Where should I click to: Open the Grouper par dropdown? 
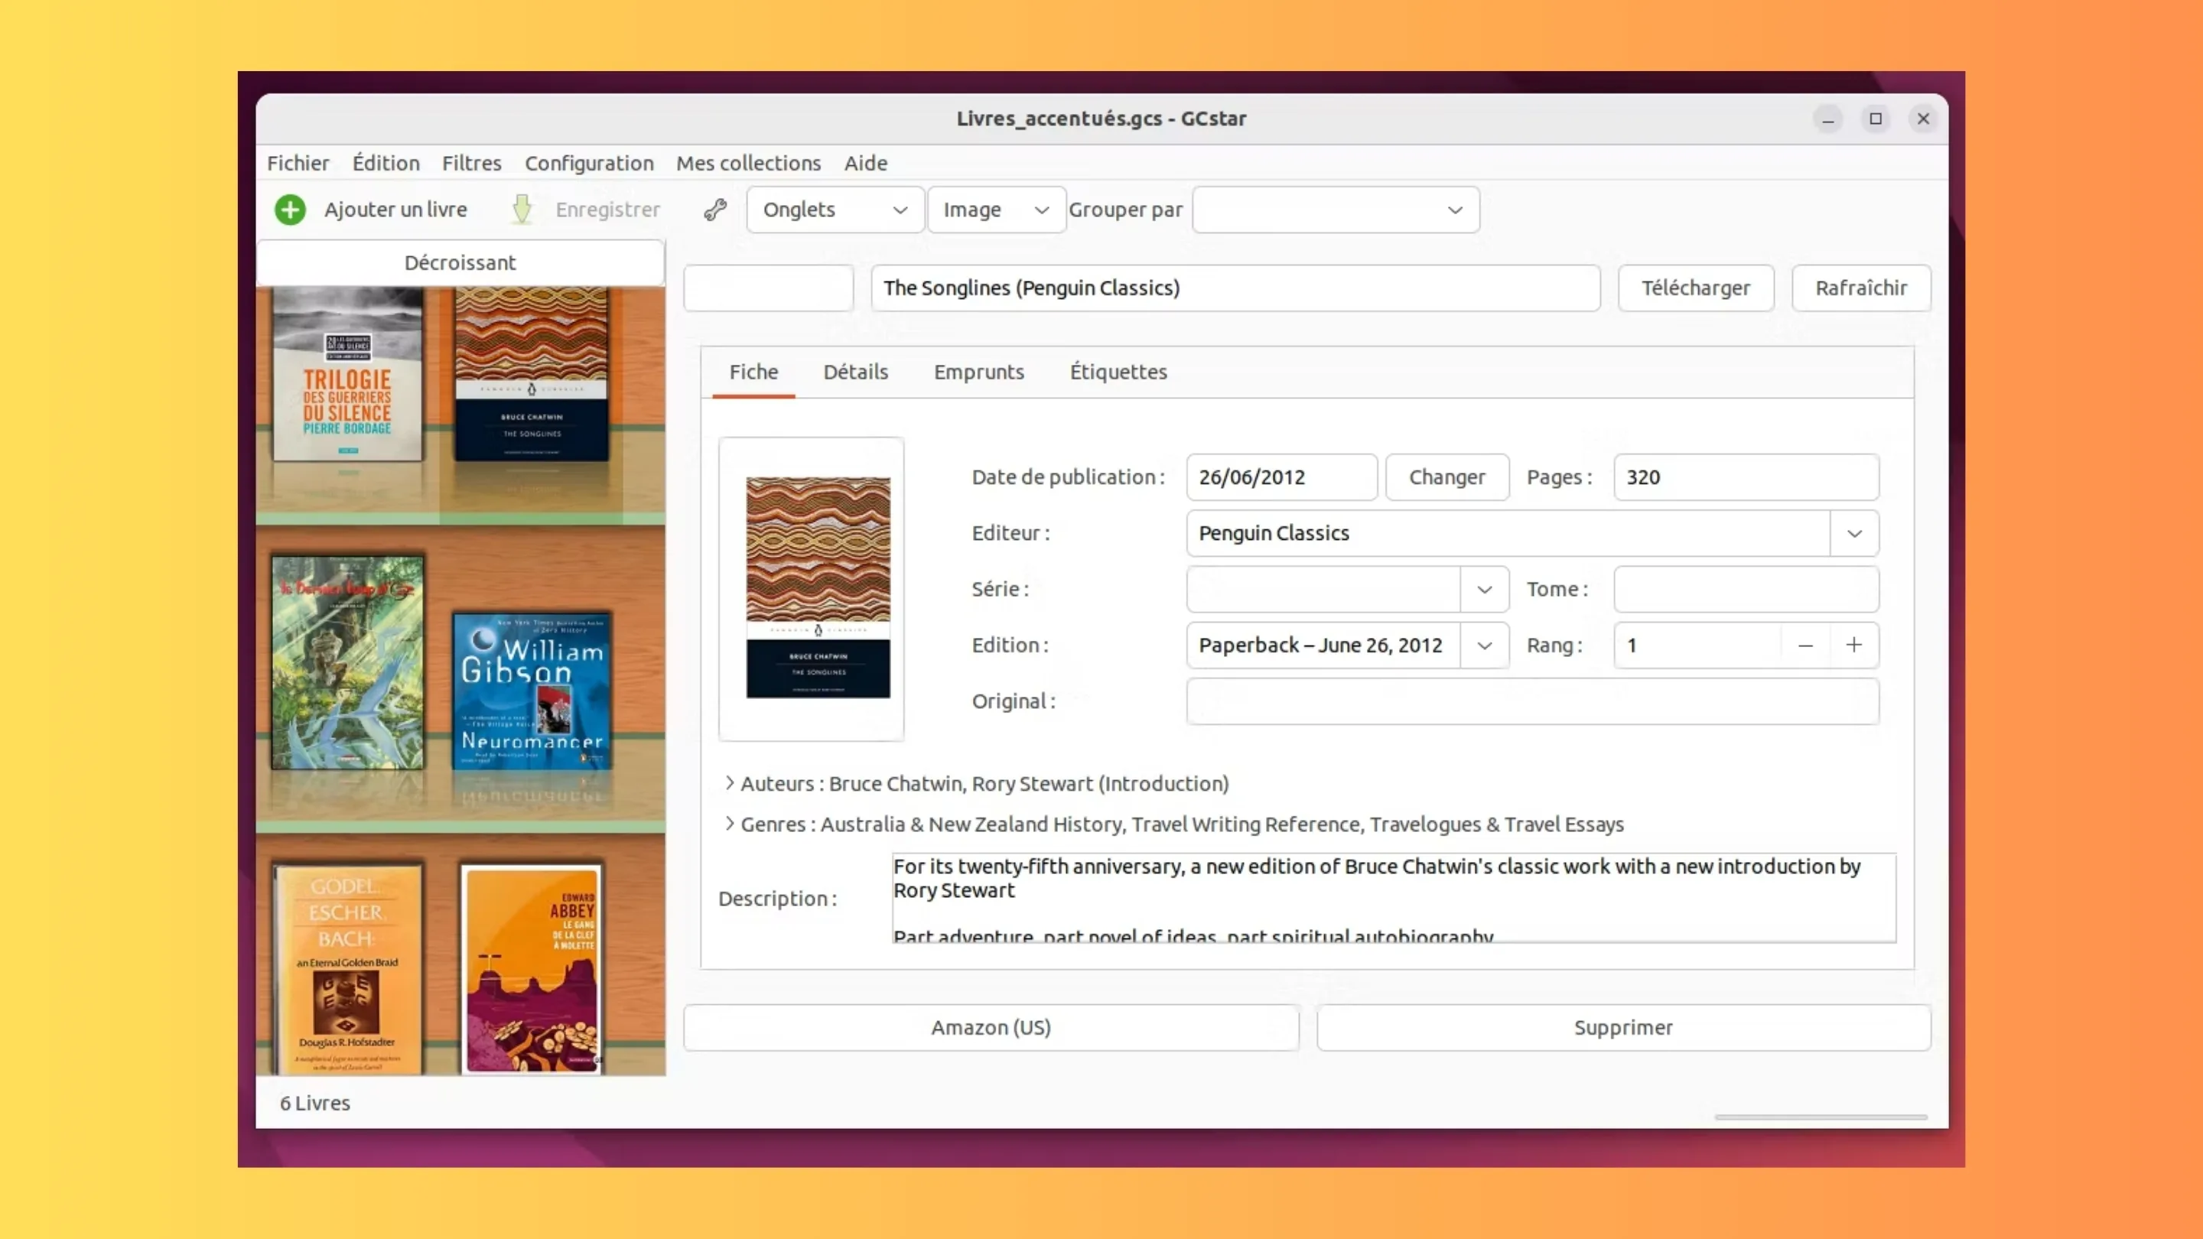(1335, 210)
